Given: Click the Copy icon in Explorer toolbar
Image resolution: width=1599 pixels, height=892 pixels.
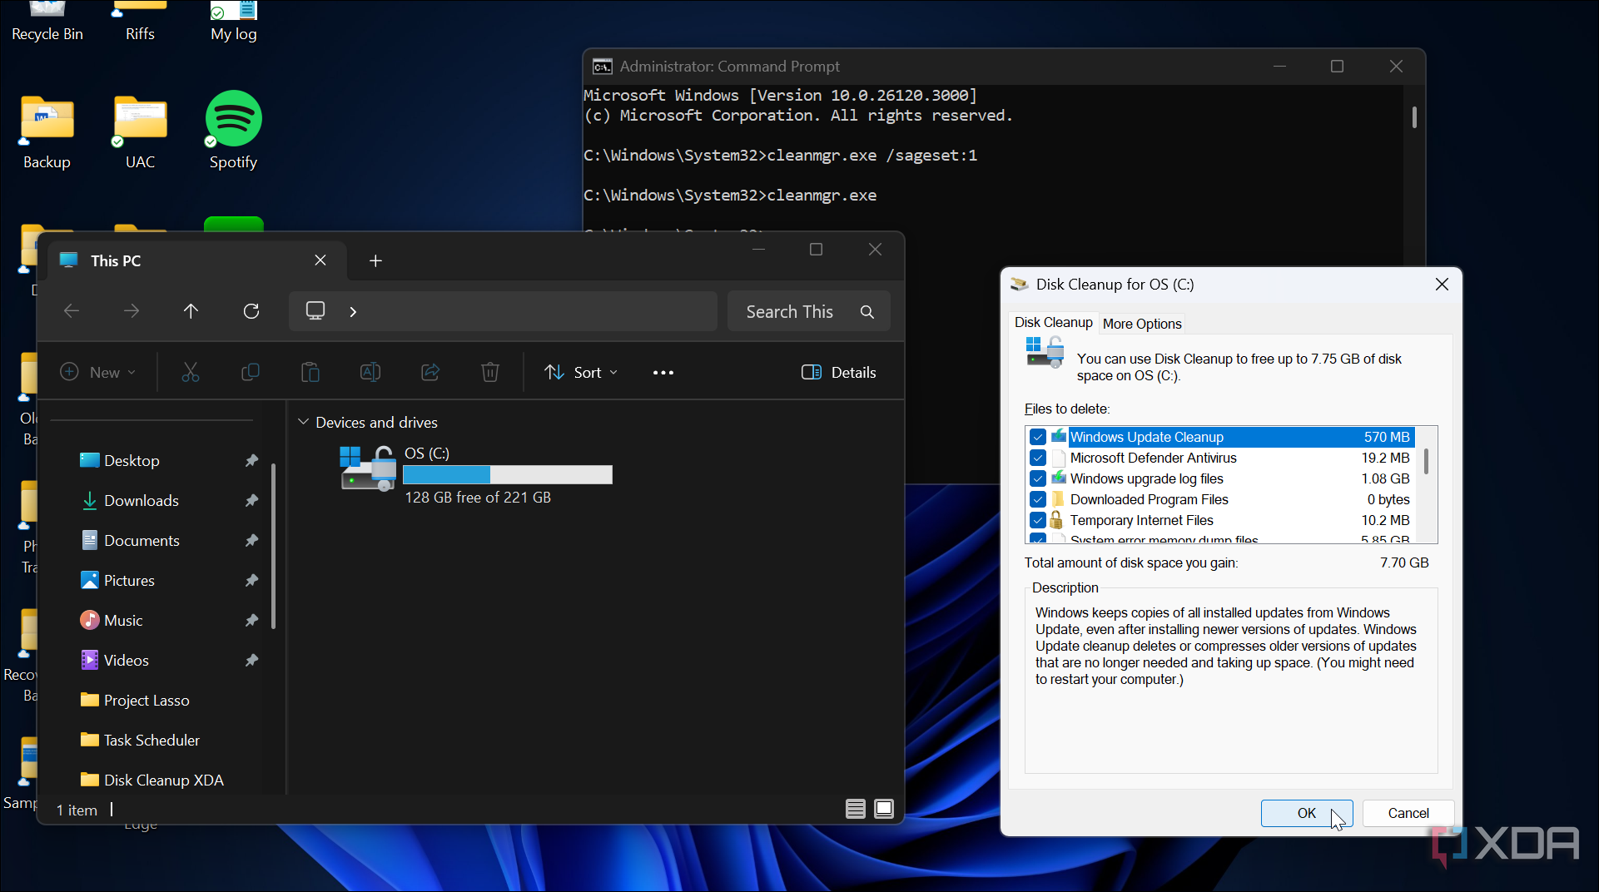Looking at the screenshot, I should (249, 372).
